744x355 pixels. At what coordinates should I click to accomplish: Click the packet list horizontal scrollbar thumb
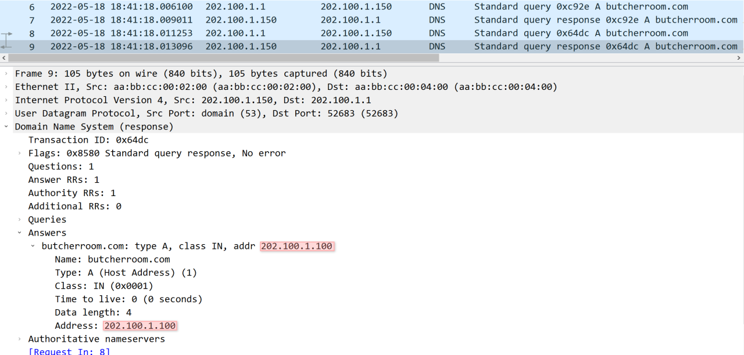(221, 58)
